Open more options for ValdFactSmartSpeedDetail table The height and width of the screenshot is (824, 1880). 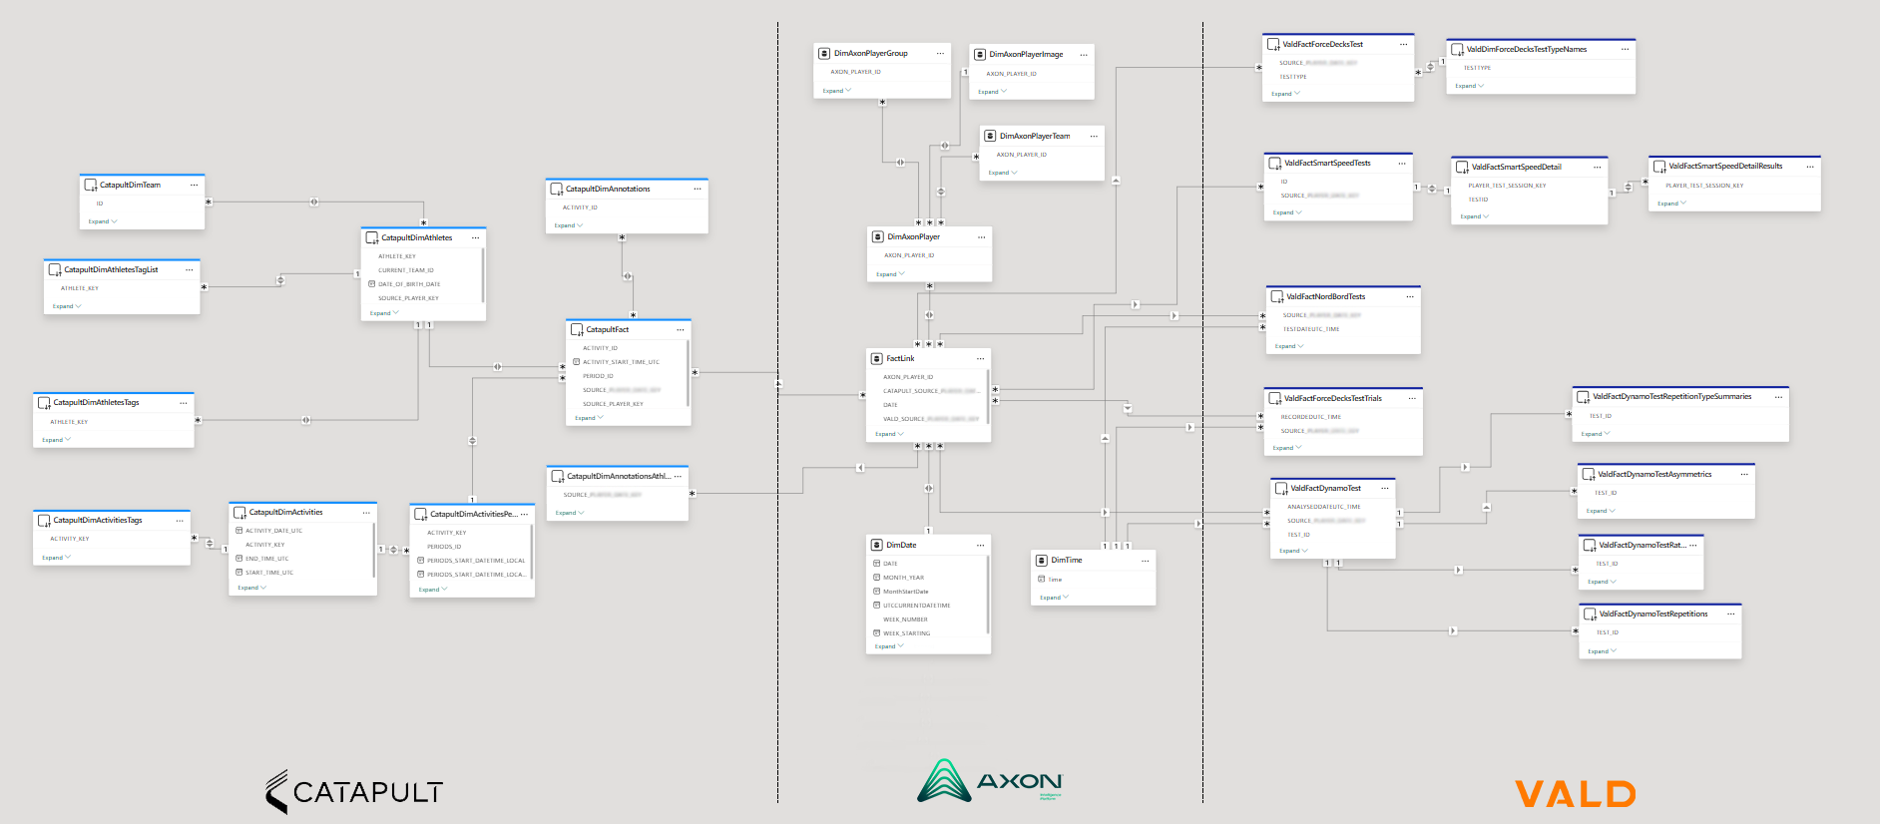[1597, 167]
